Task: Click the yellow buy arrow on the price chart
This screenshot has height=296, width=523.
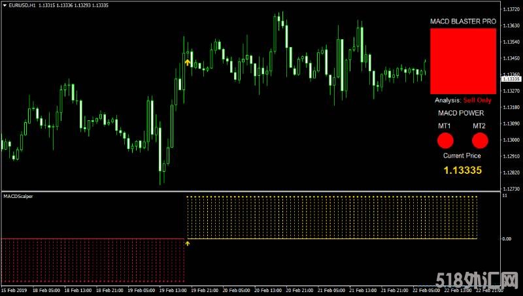Action: [188, 62]
